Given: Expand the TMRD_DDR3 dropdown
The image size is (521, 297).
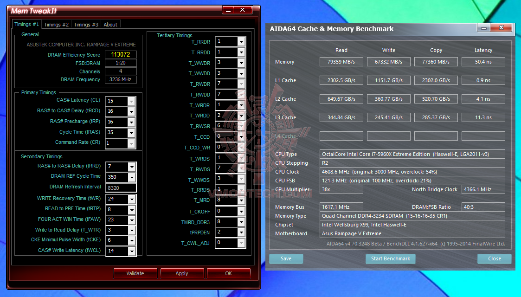Looking at the screenshot, I should tap(242, 222).
